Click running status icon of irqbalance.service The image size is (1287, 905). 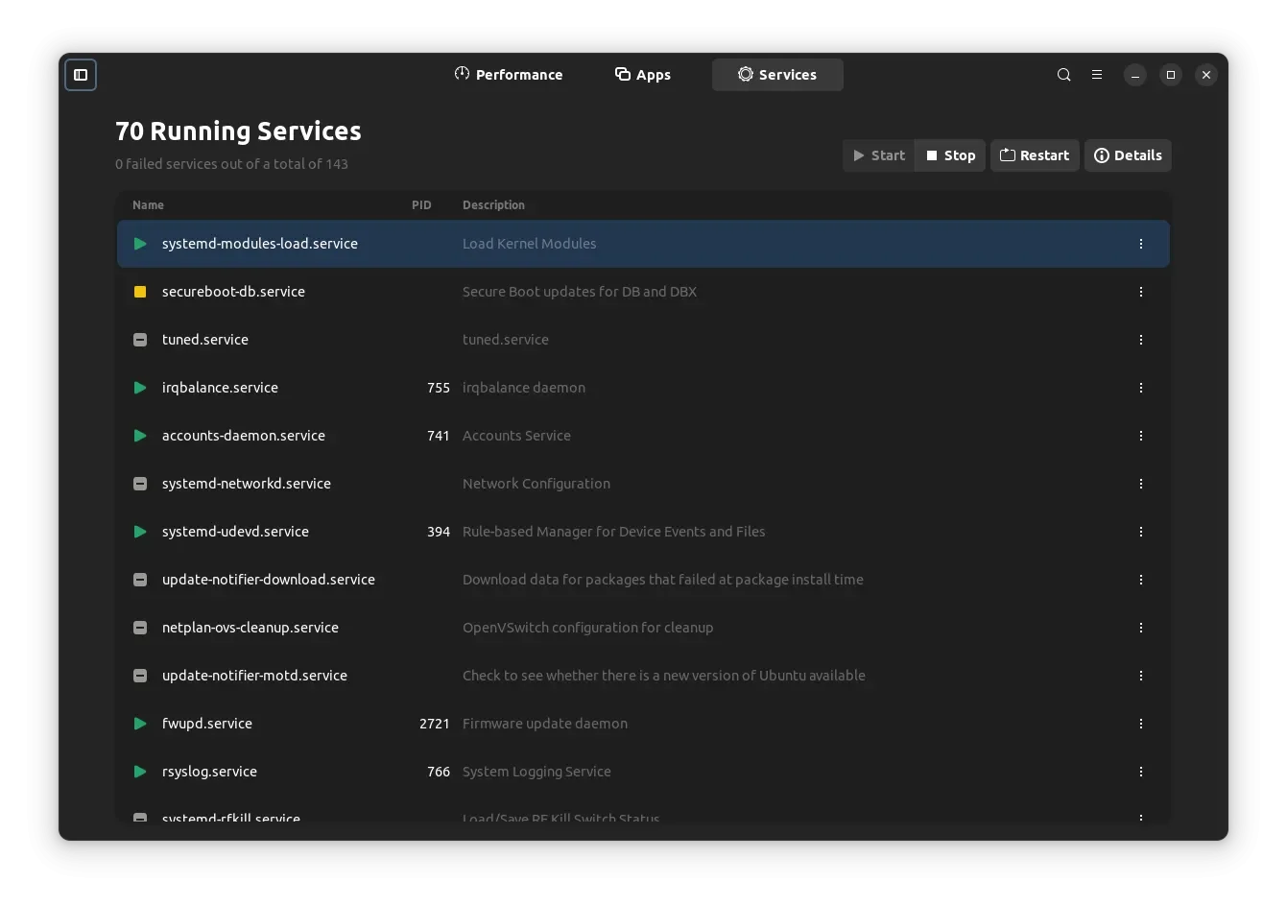[140, 388]
